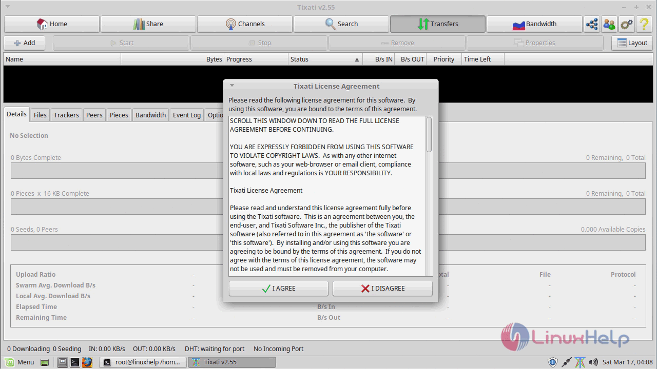
Task: Select Tixati v2.55 taskbar window button
Action: (233, 362)
